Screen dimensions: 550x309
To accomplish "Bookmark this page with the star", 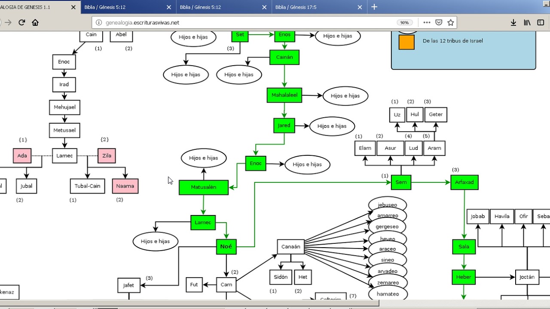I will [450, 23].
